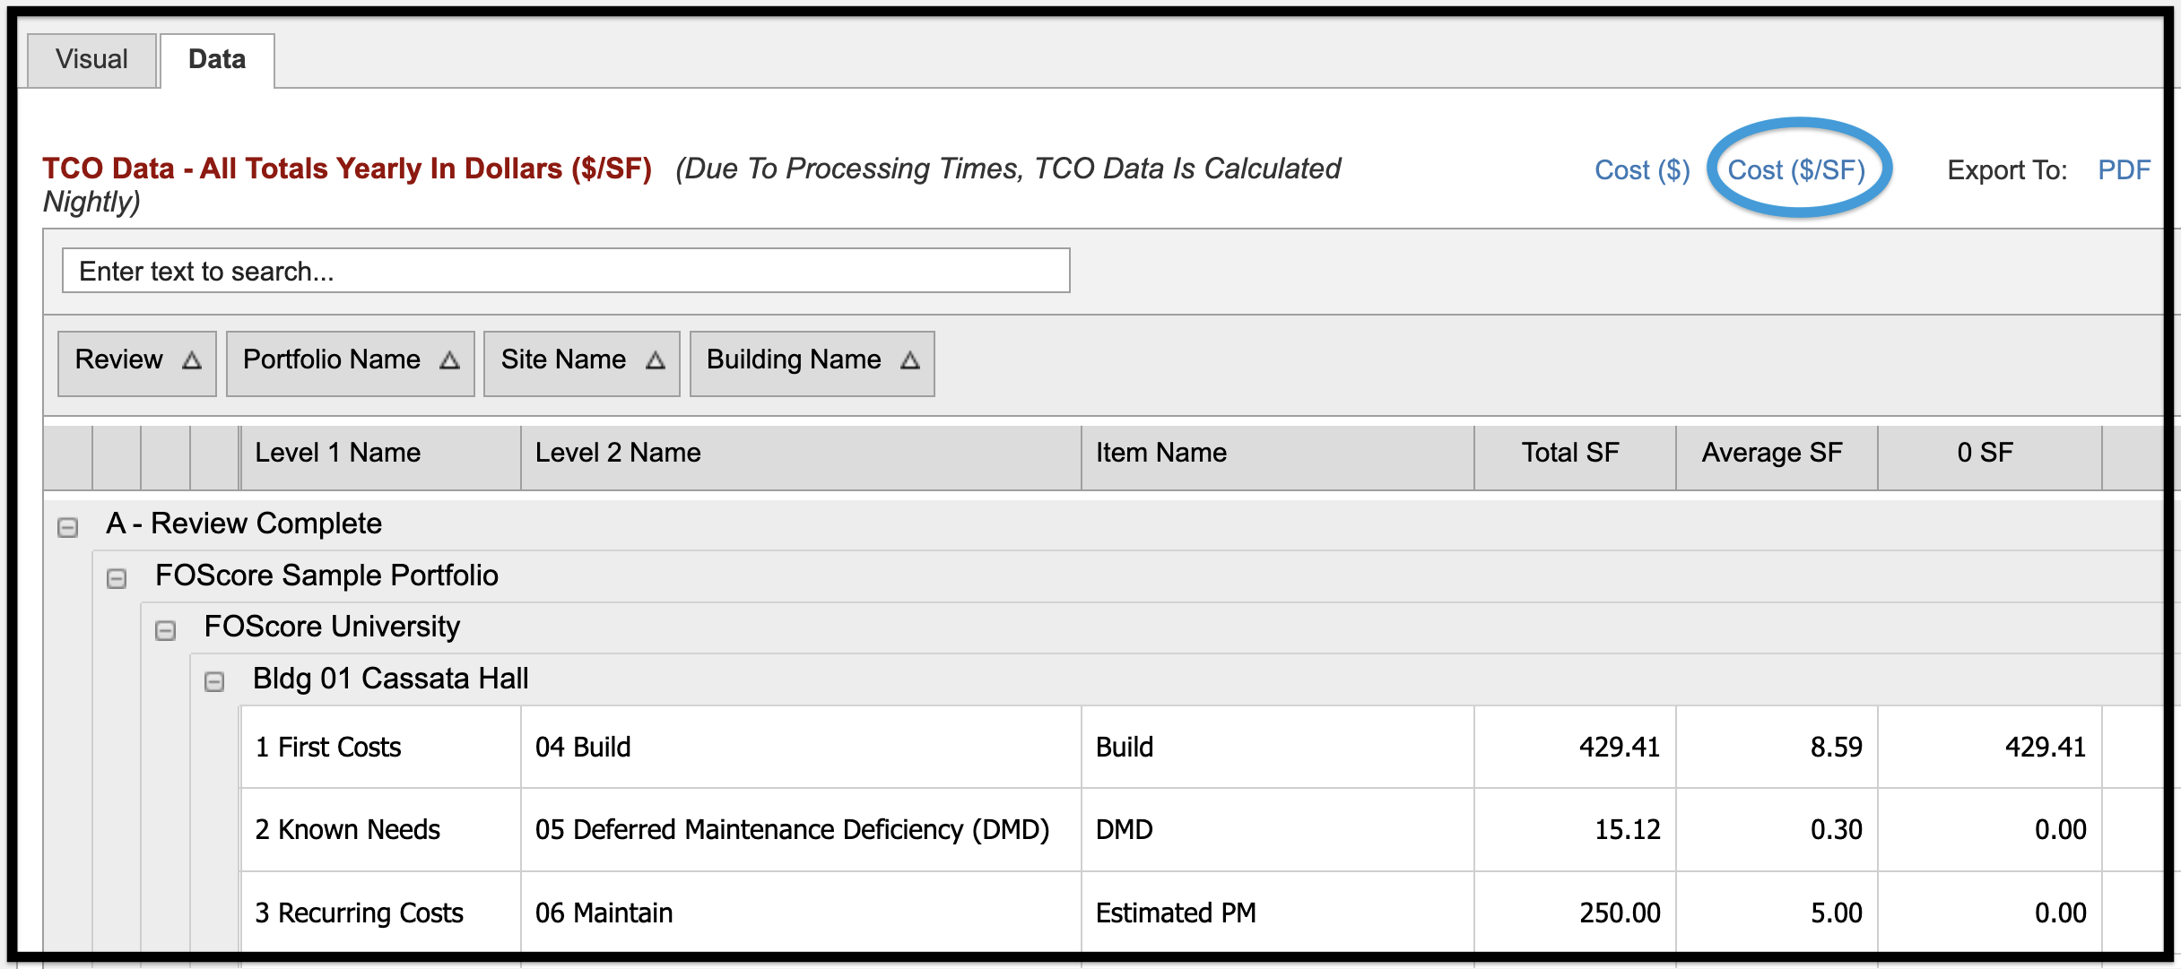Screen dimensions: 2181x969
Task: Toggle sort arrow on Review group
Action: click(192, 360)
